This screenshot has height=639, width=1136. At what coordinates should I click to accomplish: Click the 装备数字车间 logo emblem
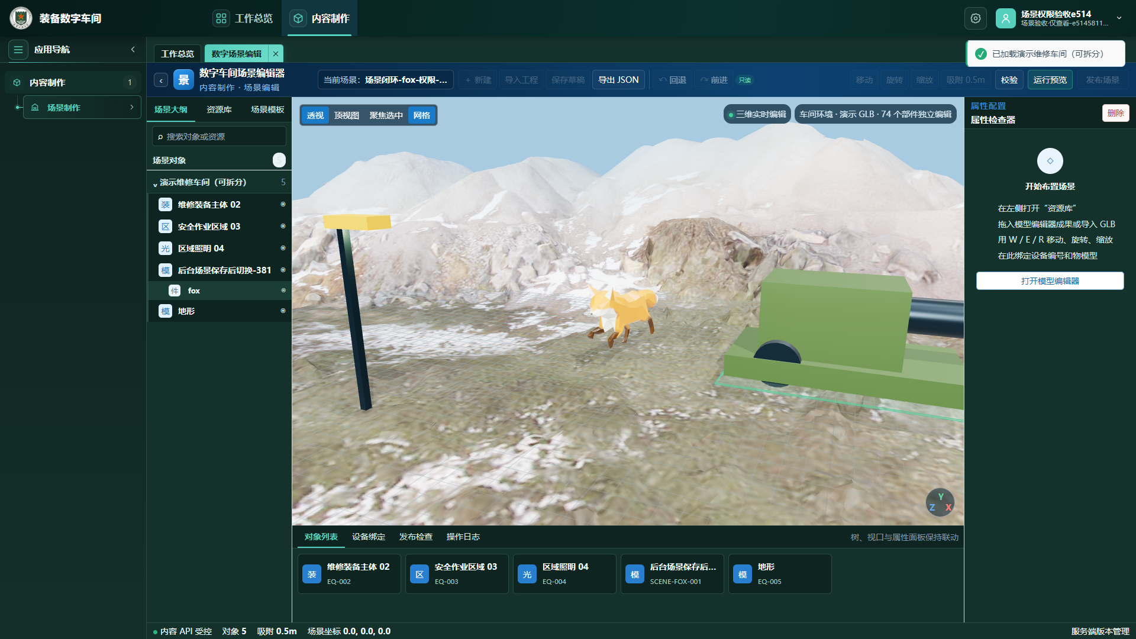point(21,18)
